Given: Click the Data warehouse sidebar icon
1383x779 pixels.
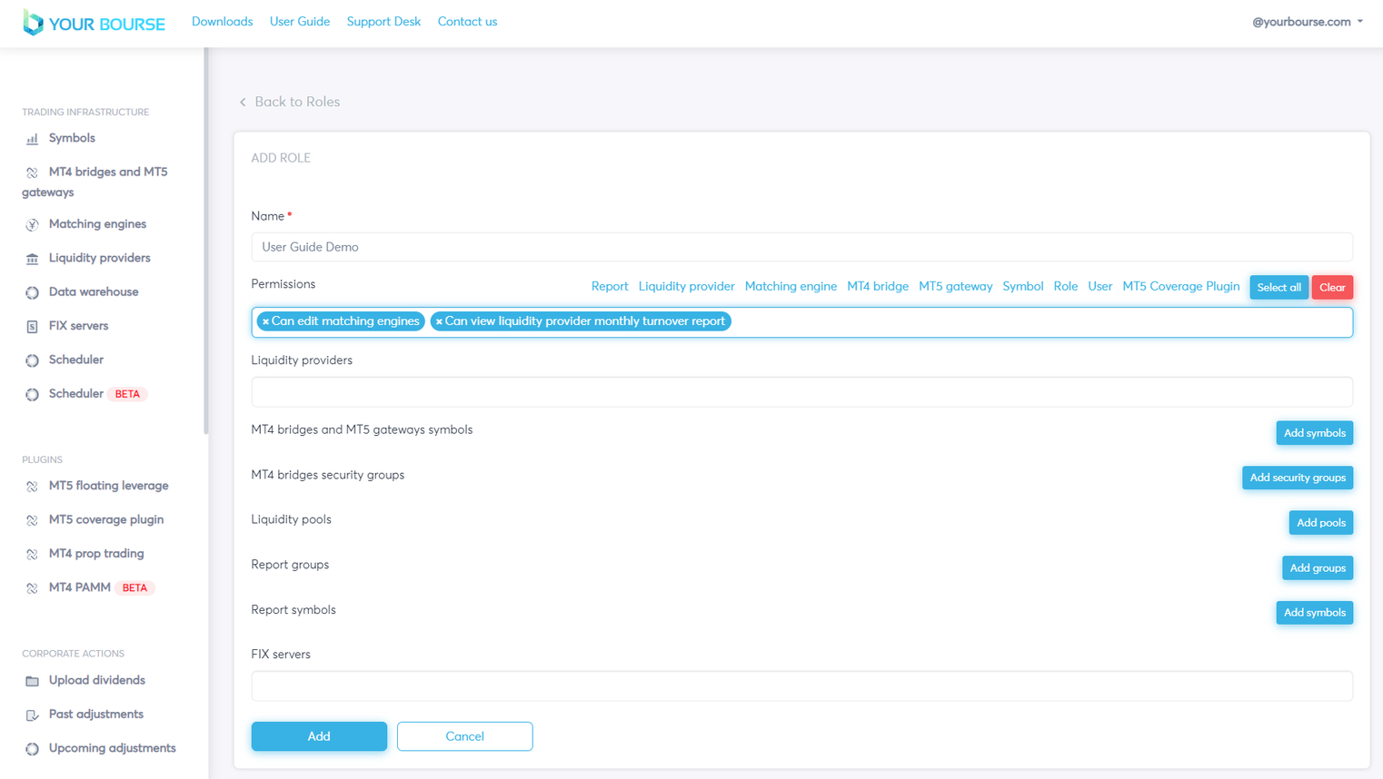Looking at the screenshot, I should [x=32, y=292].
